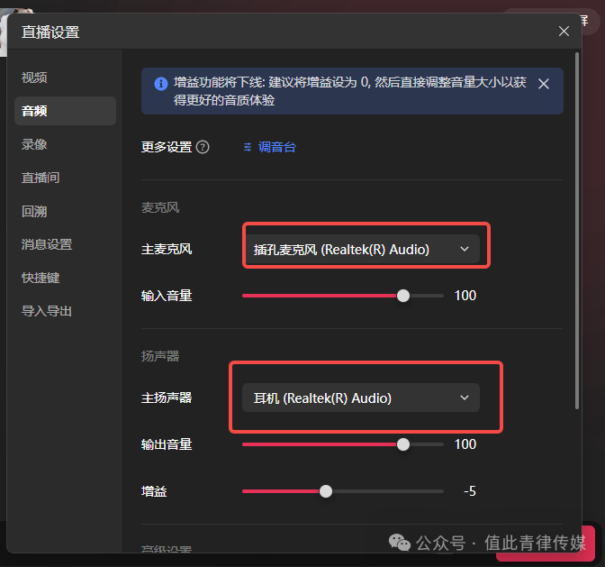Click the 增益 label

(154, 491)
